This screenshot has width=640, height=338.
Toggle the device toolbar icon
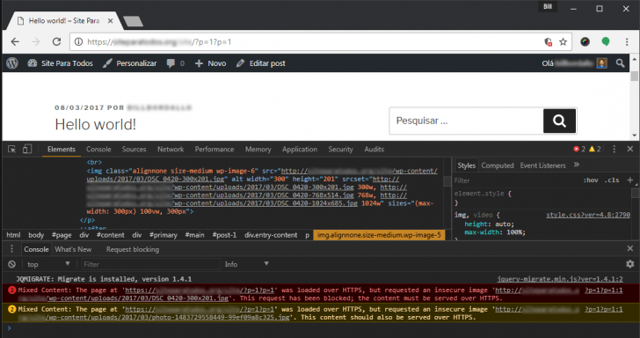tap(27, 149)
